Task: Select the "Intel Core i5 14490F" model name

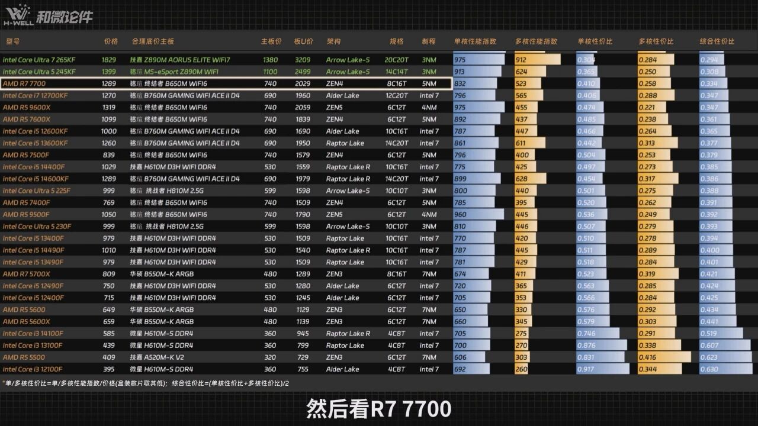Action: (x=33, y=250)
